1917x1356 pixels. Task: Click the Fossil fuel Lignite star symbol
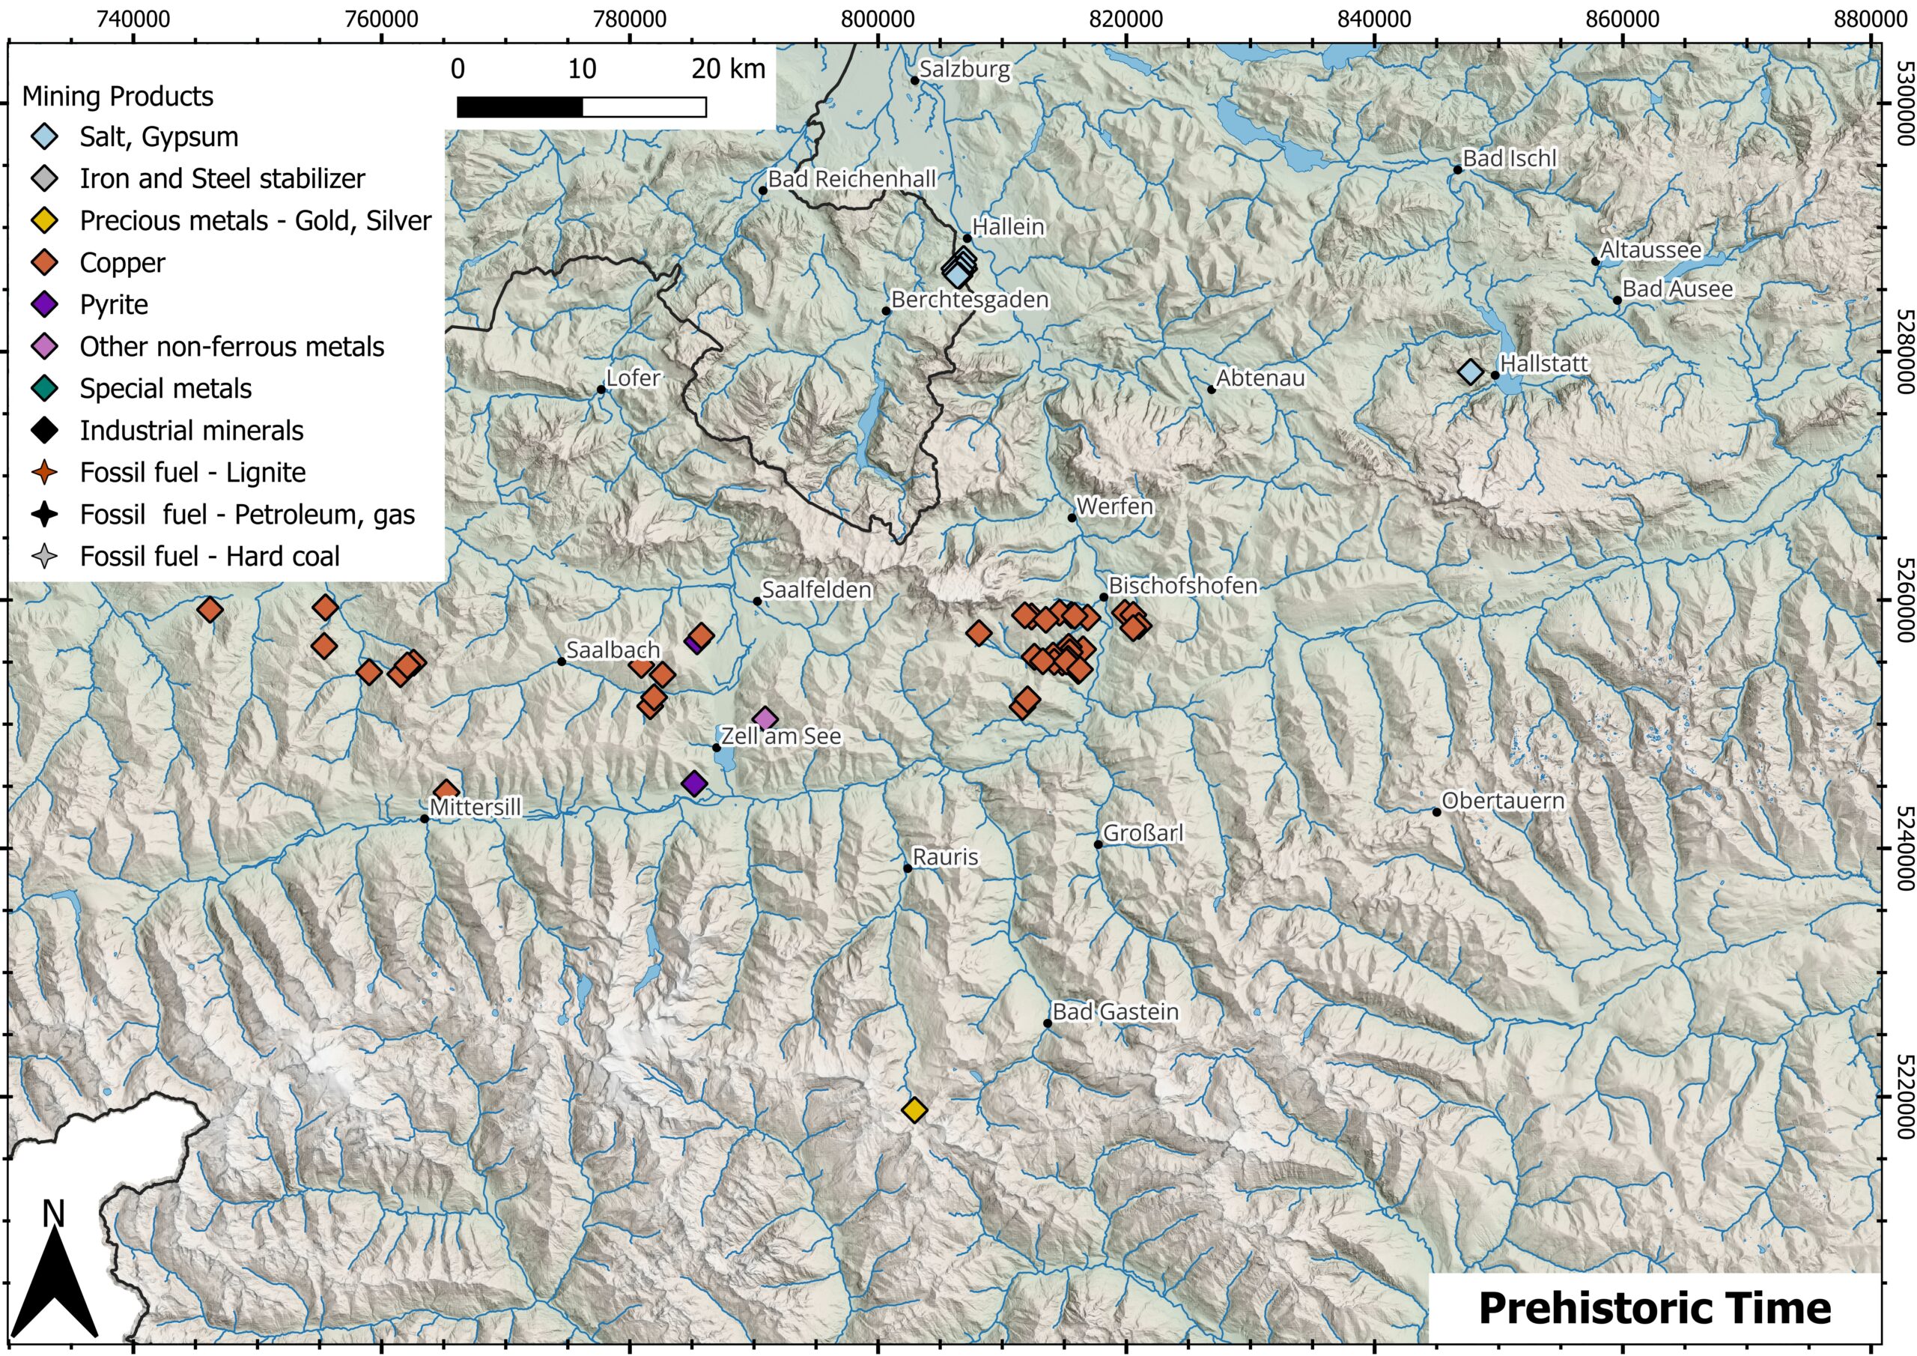[44, 472]
